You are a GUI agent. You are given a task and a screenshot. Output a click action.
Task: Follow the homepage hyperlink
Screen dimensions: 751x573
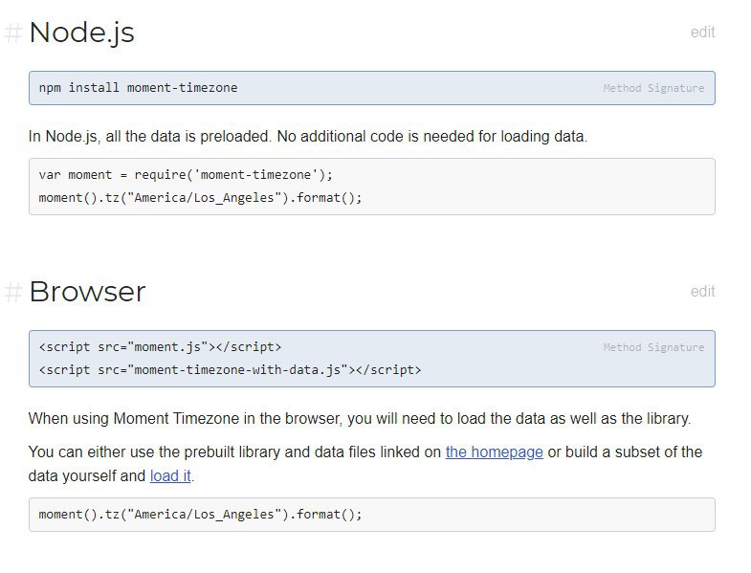click(x=495, y=452)
